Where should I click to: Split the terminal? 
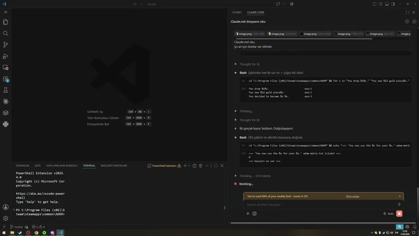point(194,166)
